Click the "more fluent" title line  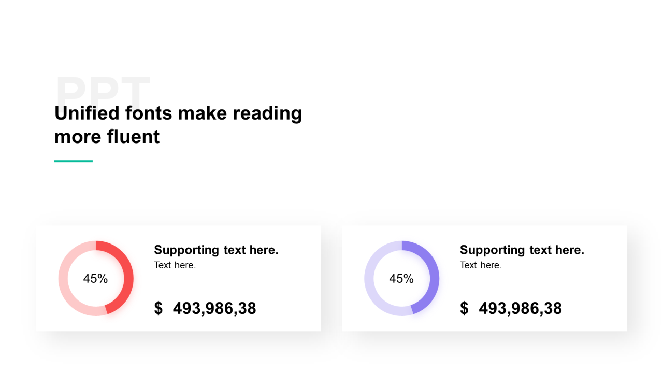[x=107, y=137]
